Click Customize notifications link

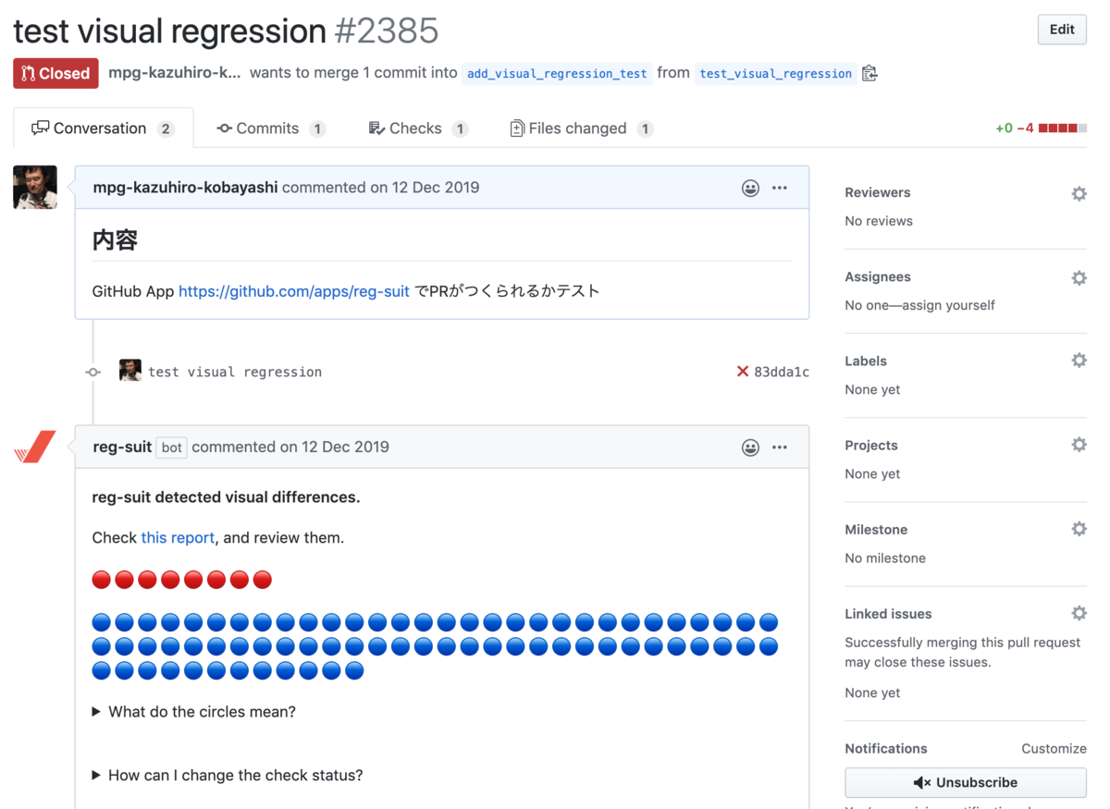[1054, 748]
